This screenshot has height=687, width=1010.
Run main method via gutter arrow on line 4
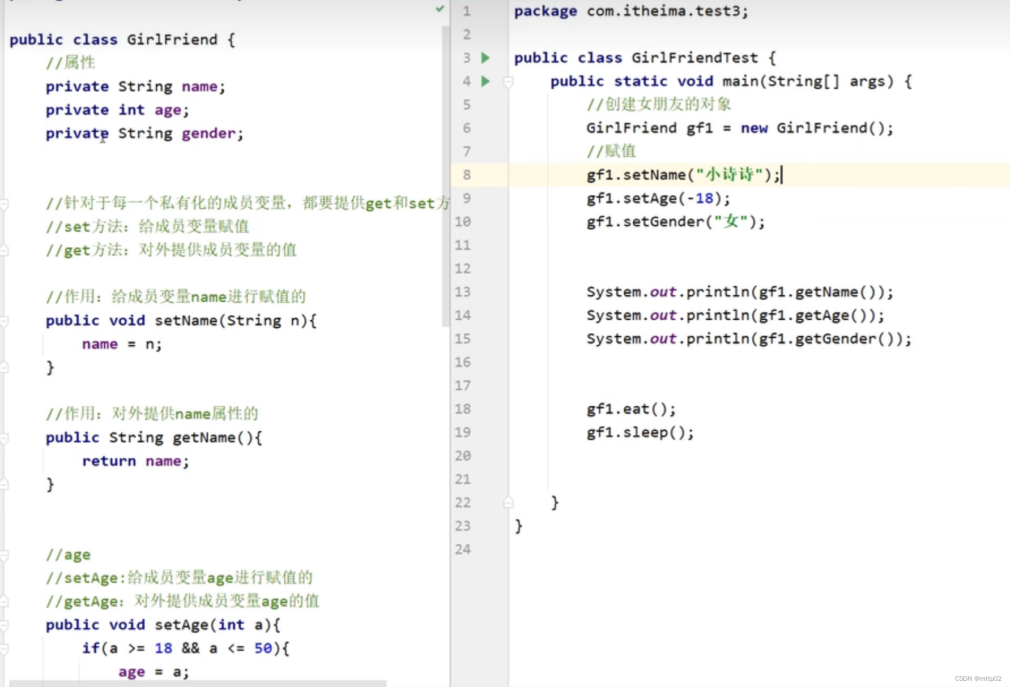(x=485, y=81)
